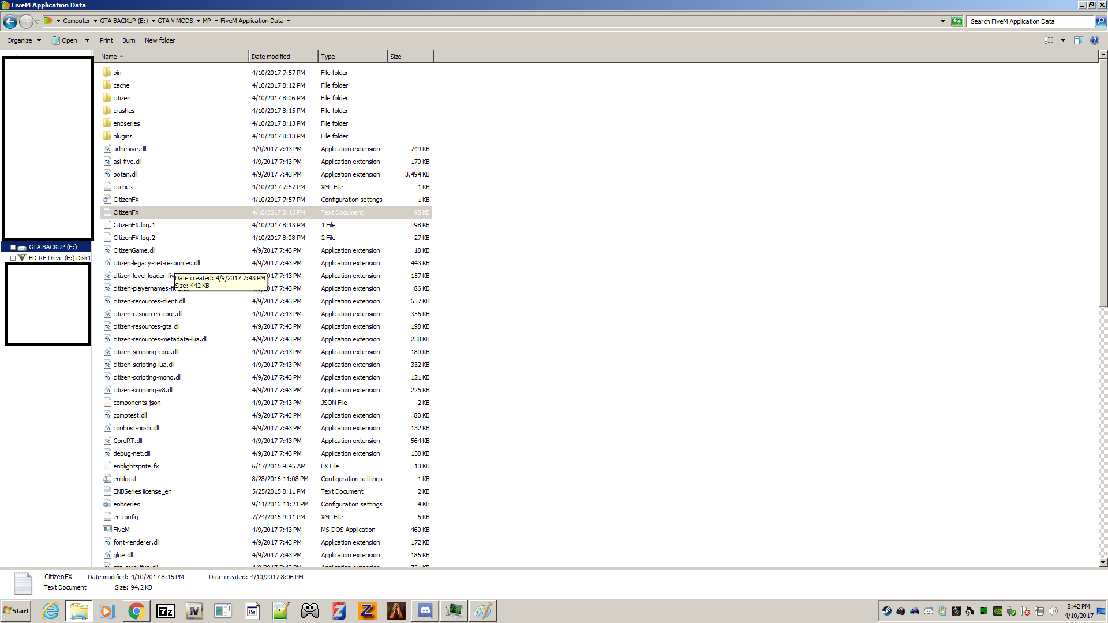Expand the GTA BACKUP (E:) breadcrumb arrow

(x=153, y=21)
